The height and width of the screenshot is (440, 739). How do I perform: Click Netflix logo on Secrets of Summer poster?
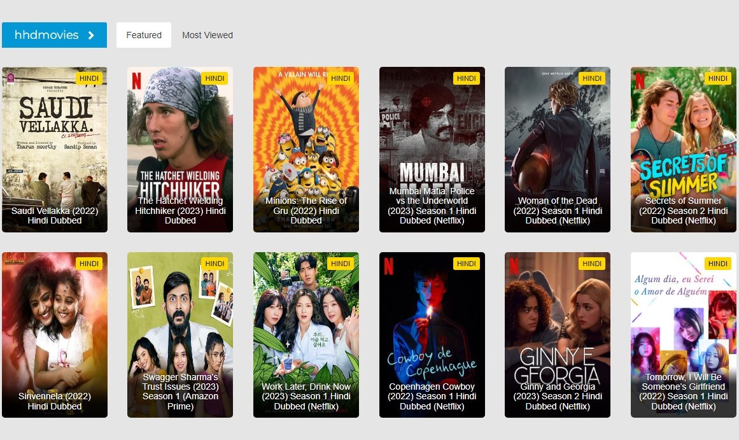640,80
